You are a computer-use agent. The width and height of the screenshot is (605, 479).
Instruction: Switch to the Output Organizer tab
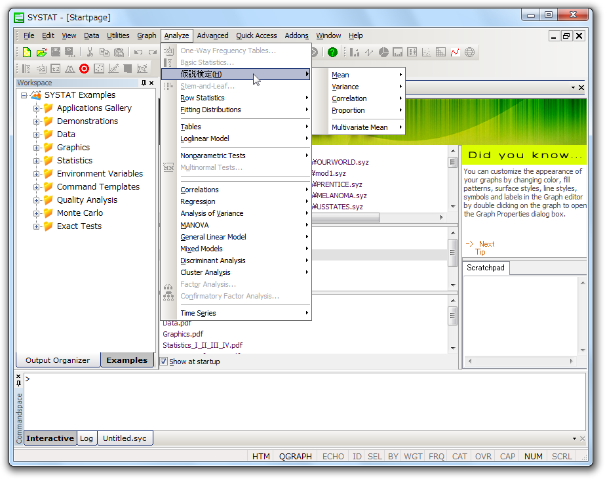click(x=58, y=360)
